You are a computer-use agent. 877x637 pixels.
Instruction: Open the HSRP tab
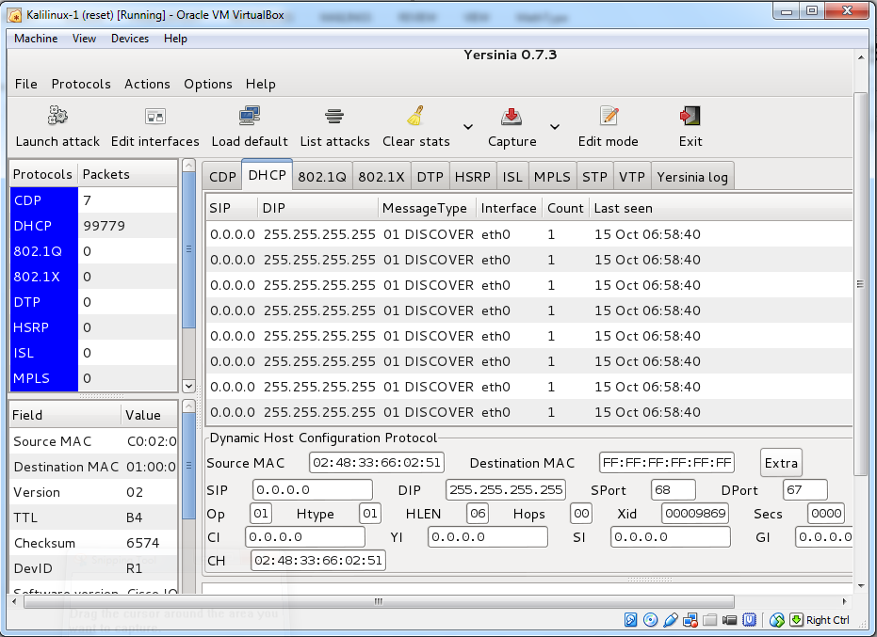(x=473, y=177)
